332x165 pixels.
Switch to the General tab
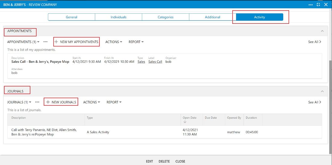[x=72, y=17]
